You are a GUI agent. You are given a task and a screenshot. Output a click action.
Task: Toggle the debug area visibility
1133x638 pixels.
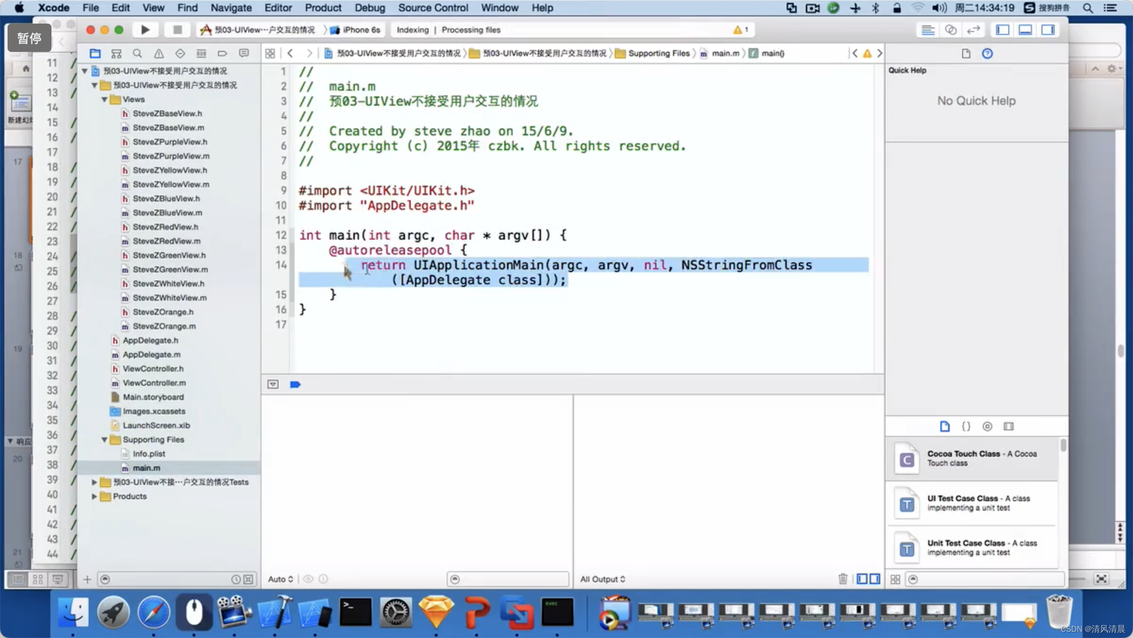1025,30
